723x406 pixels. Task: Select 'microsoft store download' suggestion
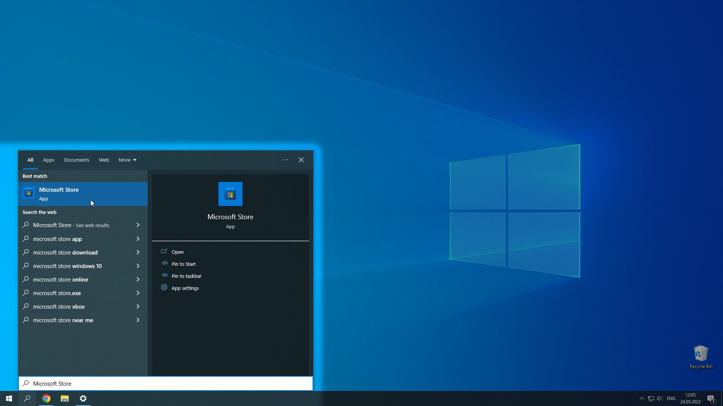(83, 252)
